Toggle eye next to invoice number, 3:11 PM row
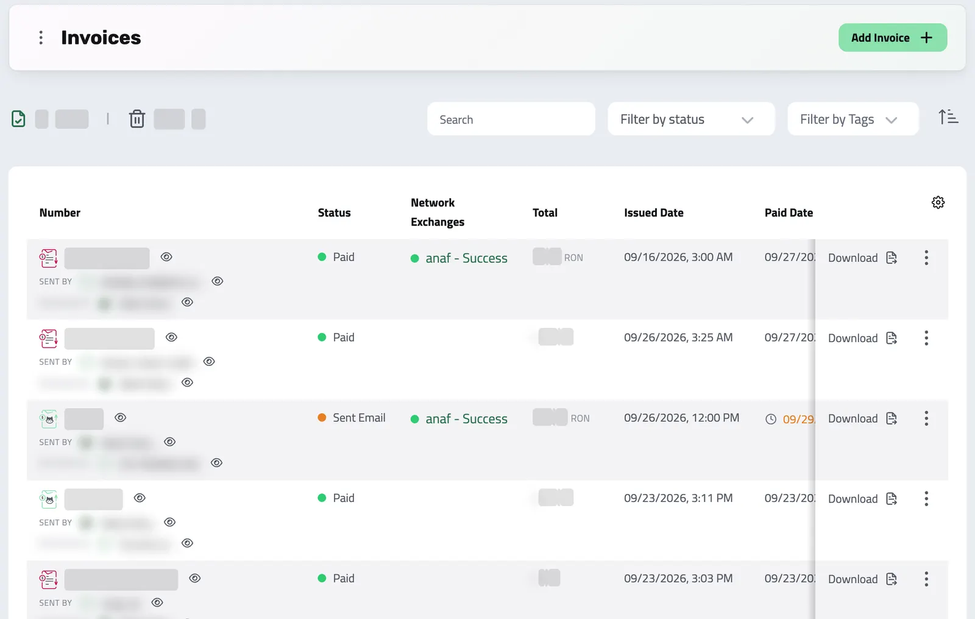 tap(140, 498)
